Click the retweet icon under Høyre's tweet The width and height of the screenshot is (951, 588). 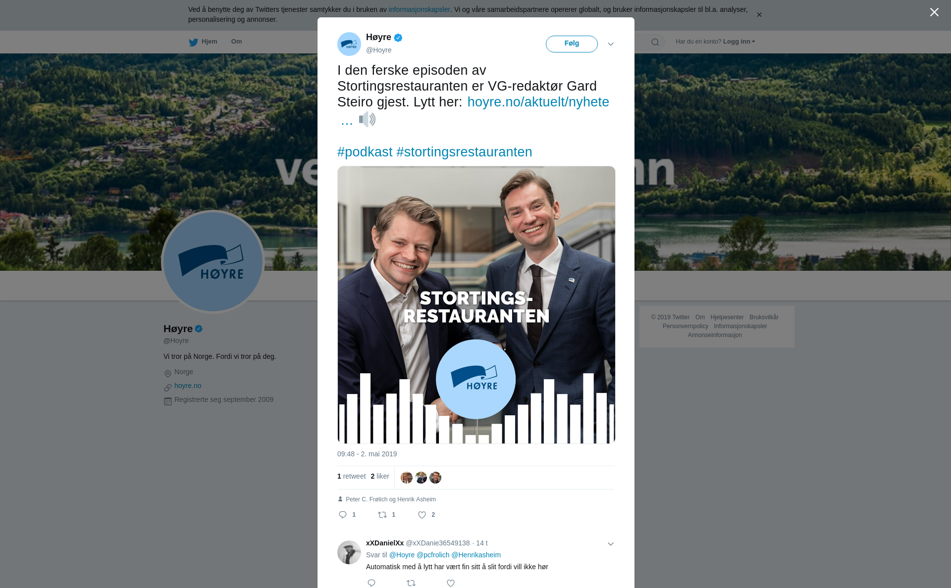click(x=382, y=515)
